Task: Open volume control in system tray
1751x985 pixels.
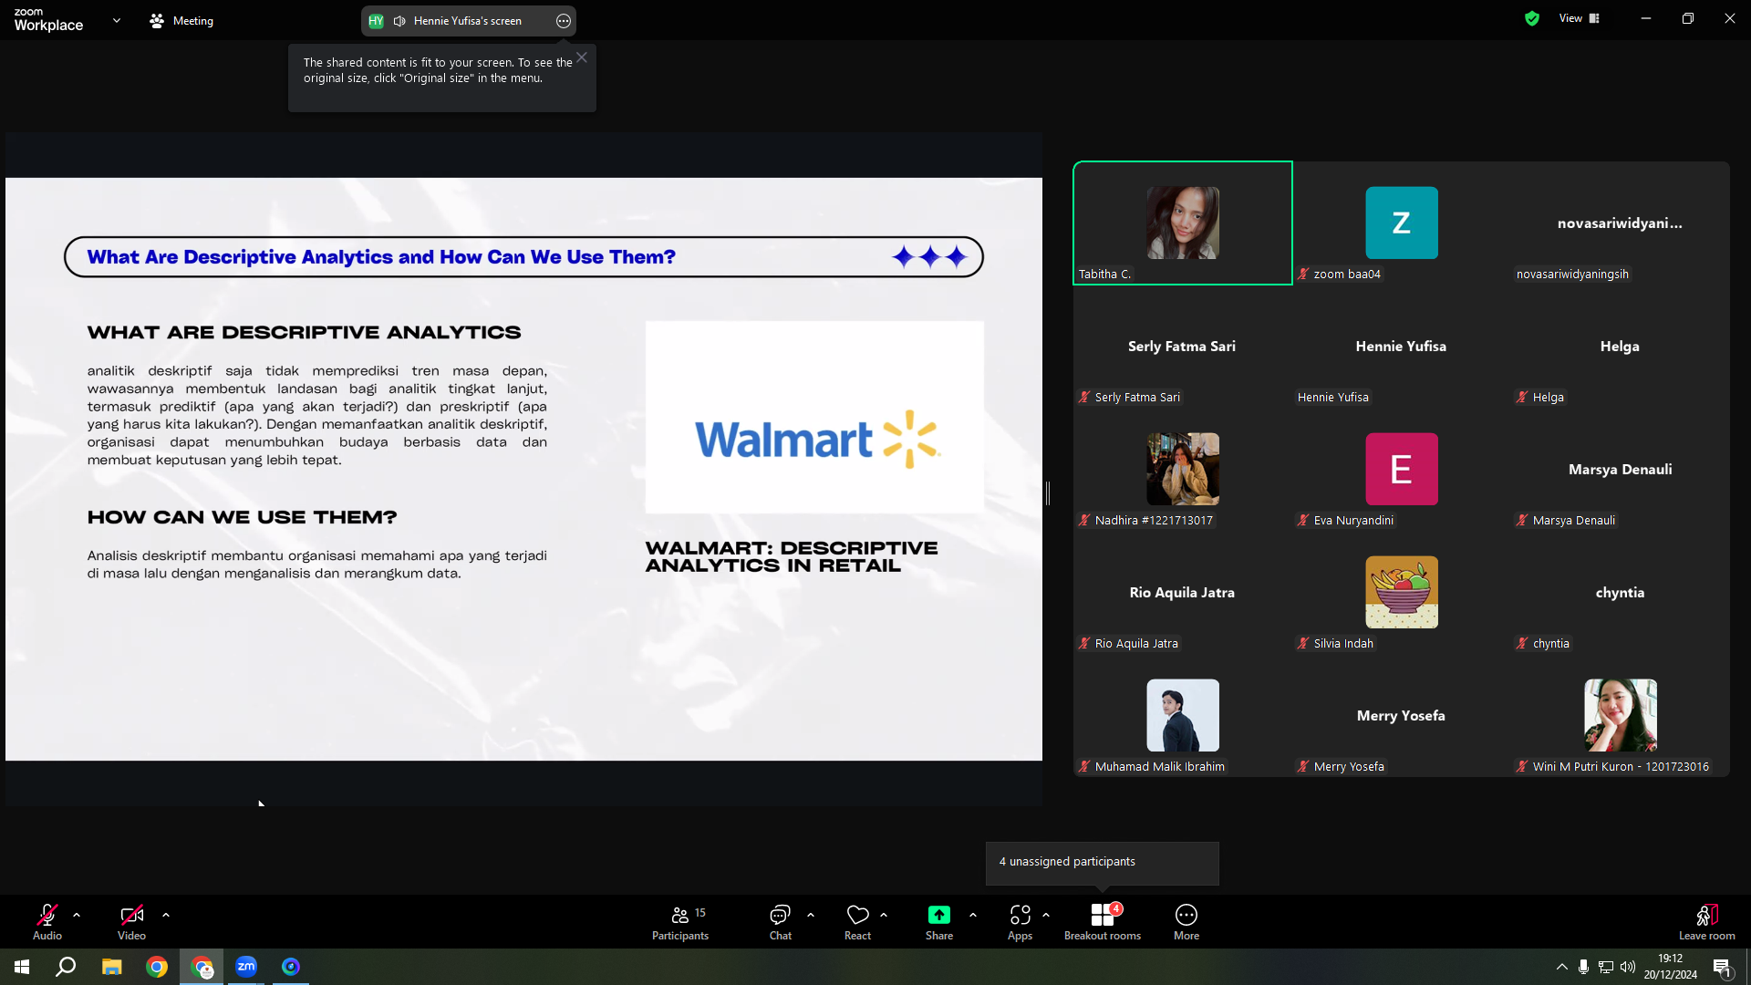Action: click(1628, 967)
